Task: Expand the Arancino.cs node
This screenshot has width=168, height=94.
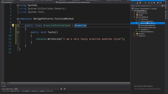Action: [136, 19]
